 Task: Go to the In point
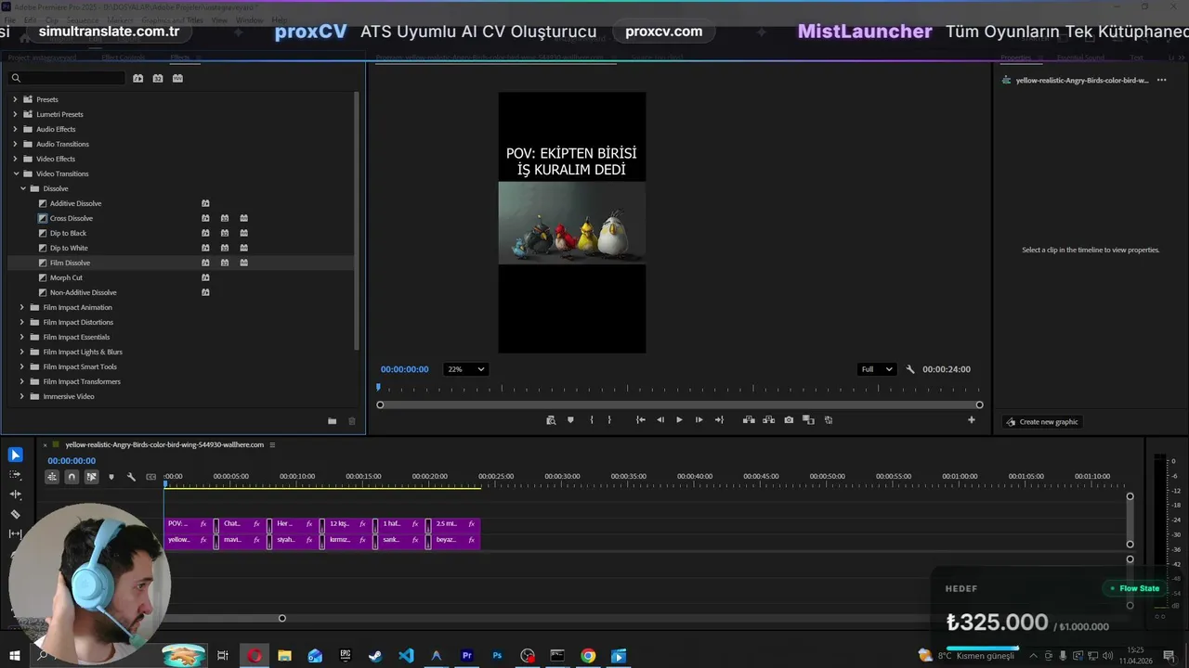pyautogui.click(x=640, y=420)
